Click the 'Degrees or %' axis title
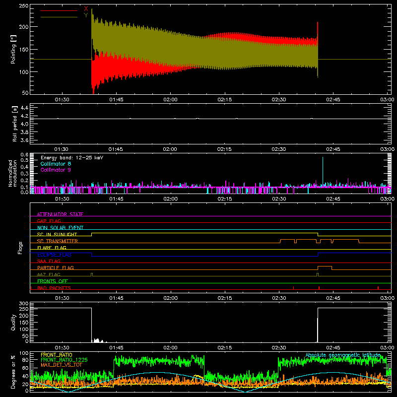The image size is (397, 397). click(x=13, y=372)
